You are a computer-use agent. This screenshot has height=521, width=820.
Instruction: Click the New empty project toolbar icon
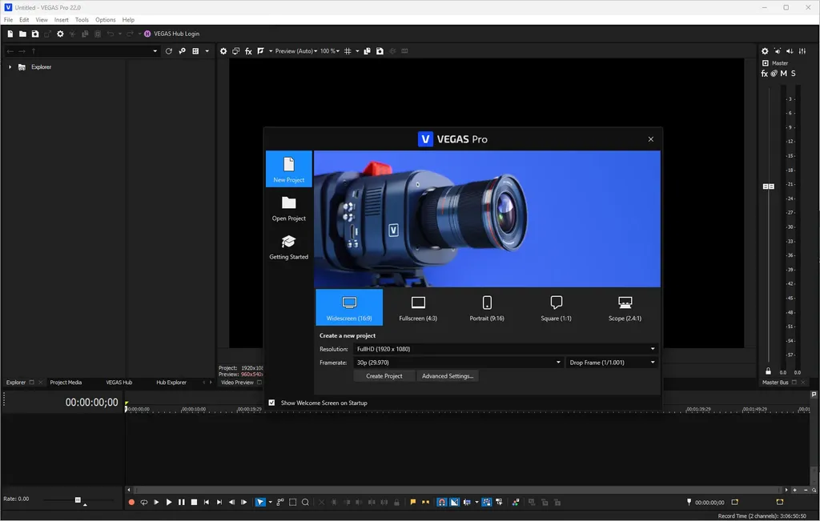[10, 34]
